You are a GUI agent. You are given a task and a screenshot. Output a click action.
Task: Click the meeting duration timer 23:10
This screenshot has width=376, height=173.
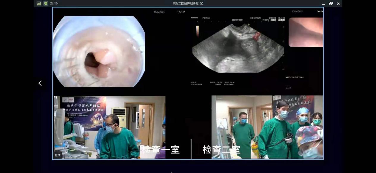pyautogui.click(x=54, y=4)
